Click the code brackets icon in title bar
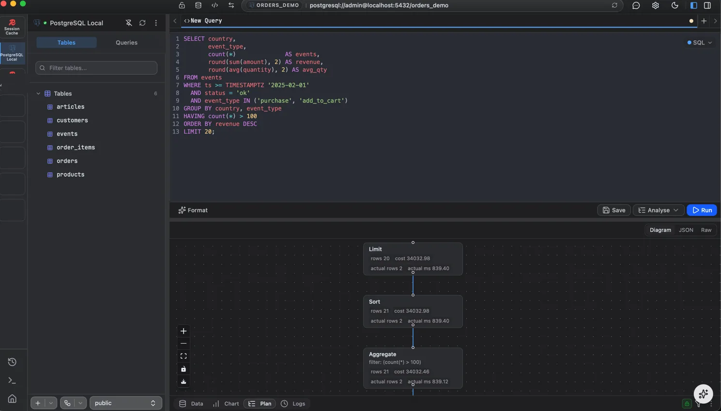This screenshot has width=721, height=411. (215, 5)
